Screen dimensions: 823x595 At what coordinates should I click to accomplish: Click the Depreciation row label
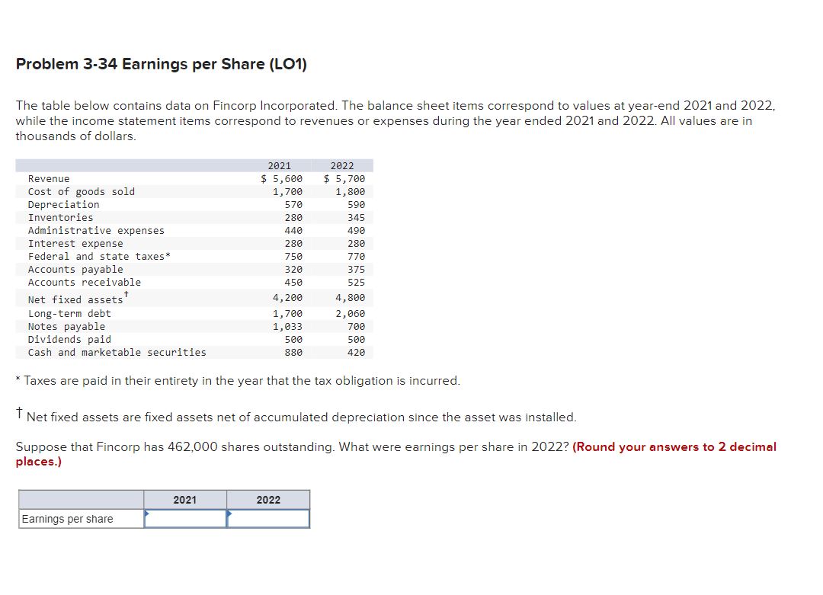click(x=63, y=204)
